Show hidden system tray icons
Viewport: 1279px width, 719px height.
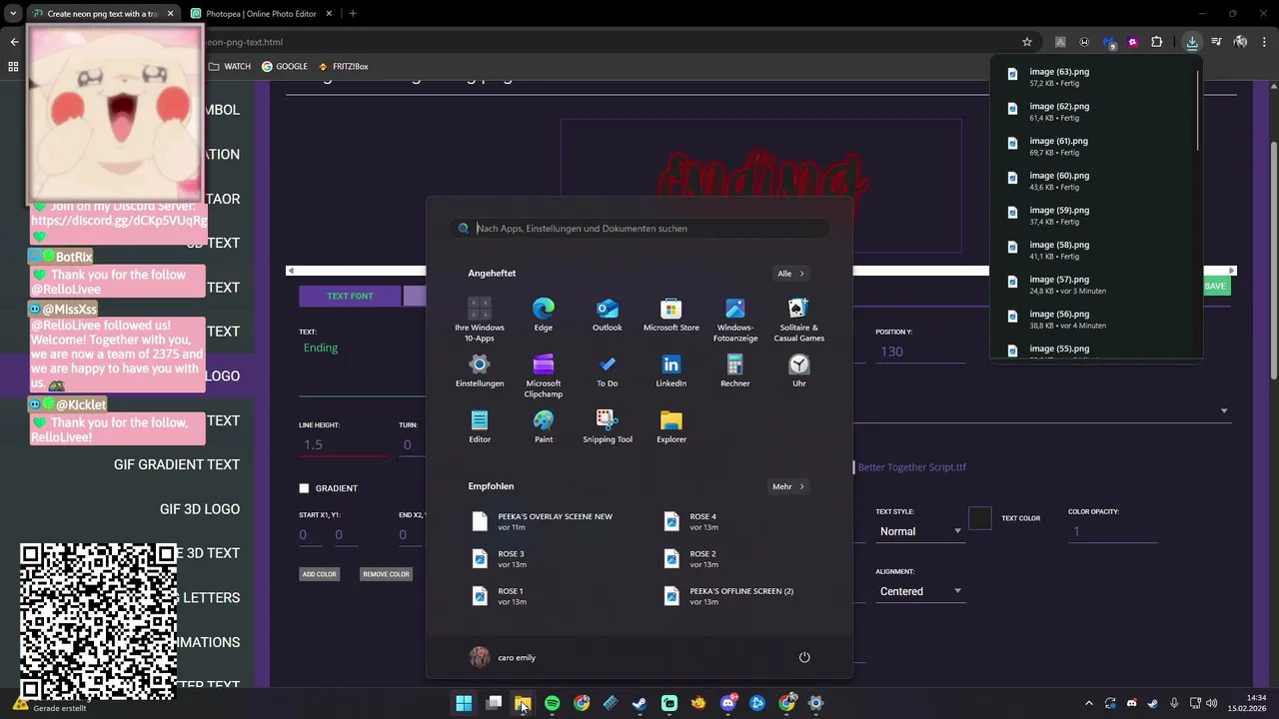click(1089, 703)
